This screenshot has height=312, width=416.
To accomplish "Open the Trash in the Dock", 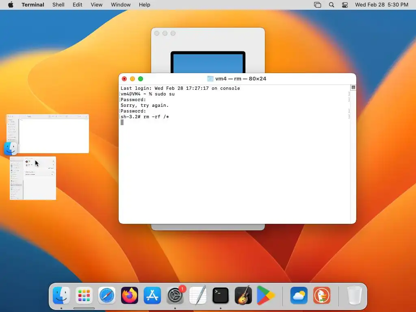I will tap(354, 295).
